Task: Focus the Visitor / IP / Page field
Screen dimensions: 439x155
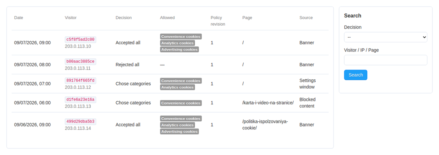Action: pos(386,60)
